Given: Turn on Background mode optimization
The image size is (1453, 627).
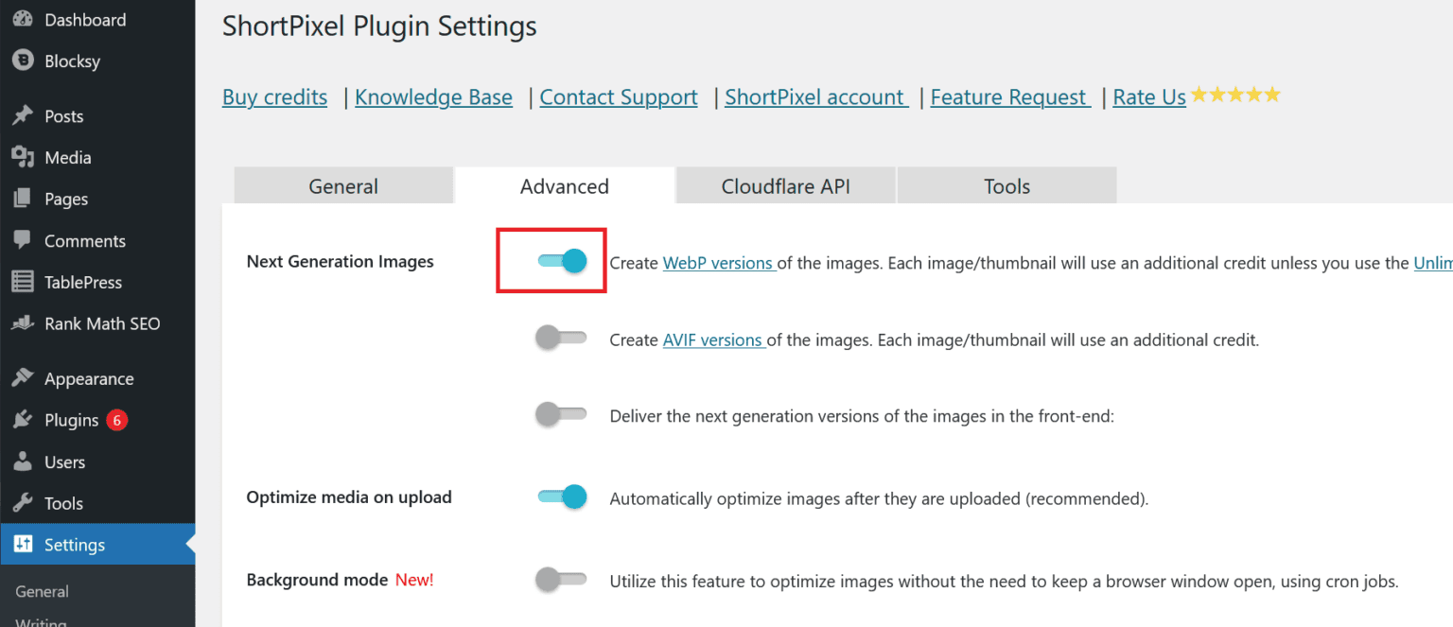Looking at the screenshot, I should click(561, 580).
